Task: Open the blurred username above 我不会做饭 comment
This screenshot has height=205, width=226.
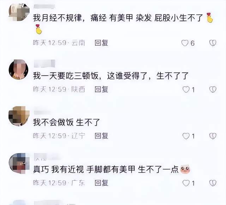Action: pyautogui.click(x=42, y=112)
